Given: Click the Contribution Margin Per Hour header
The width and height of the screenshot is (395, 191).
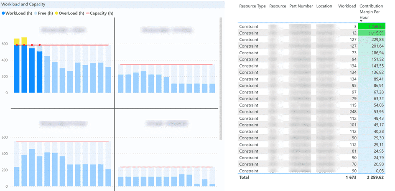Looking at the screenshot, I should (x=371, y=12).
